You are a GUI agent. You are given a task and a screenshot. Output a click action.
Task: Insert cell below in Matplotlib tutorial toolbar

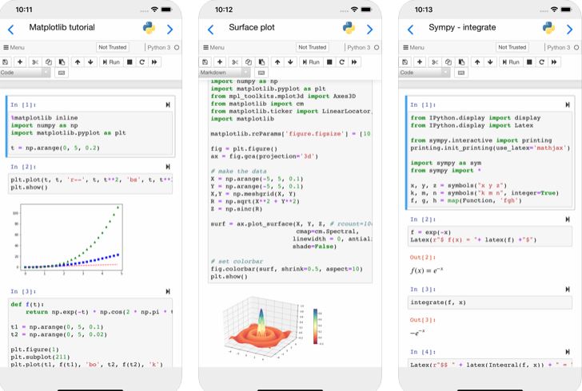20,62
